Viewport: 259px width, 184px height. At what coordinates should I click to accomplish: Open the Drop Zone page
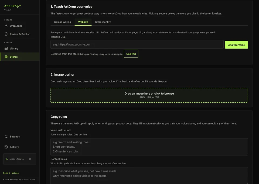[x=20, y=26]
